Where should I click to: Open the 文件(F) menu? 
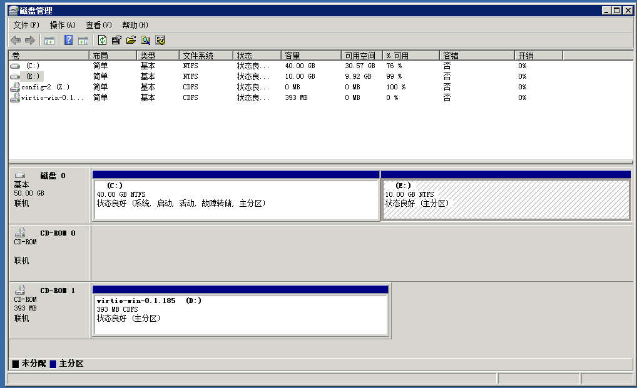pos(26,25)
